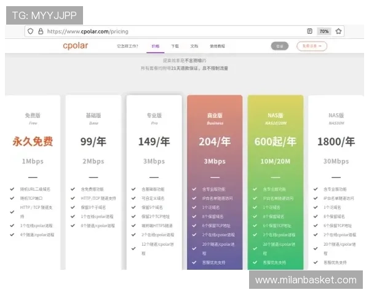Select the 专业版 Pro plan title
Viewport: 369px width, 295px height.
(x=154, y=116)
